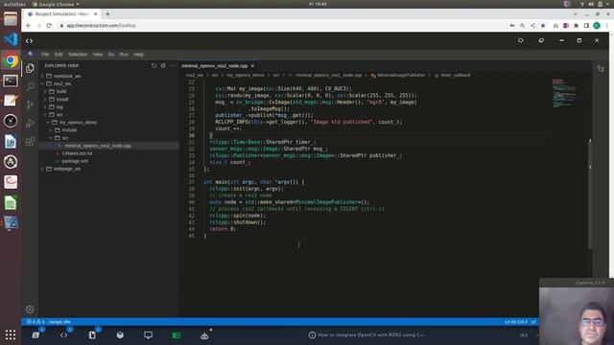Click the timer_callback breadcrumb
The width and height of the screenshot is (614, 345).
pos(455,75)
